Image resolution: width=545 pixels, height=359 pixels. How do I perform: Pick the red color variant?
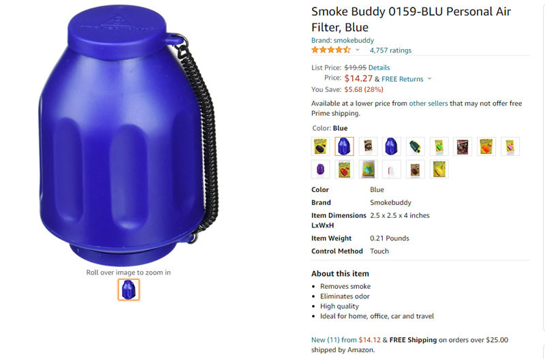pos(344,169)
